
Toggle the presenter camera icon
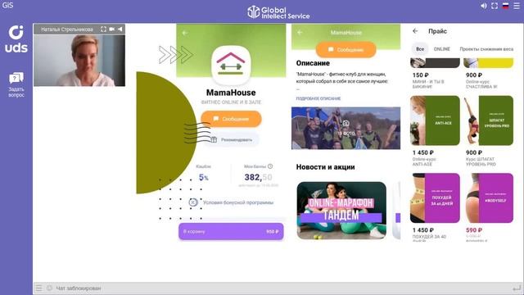pyautogui.click(x=111, y=29)
